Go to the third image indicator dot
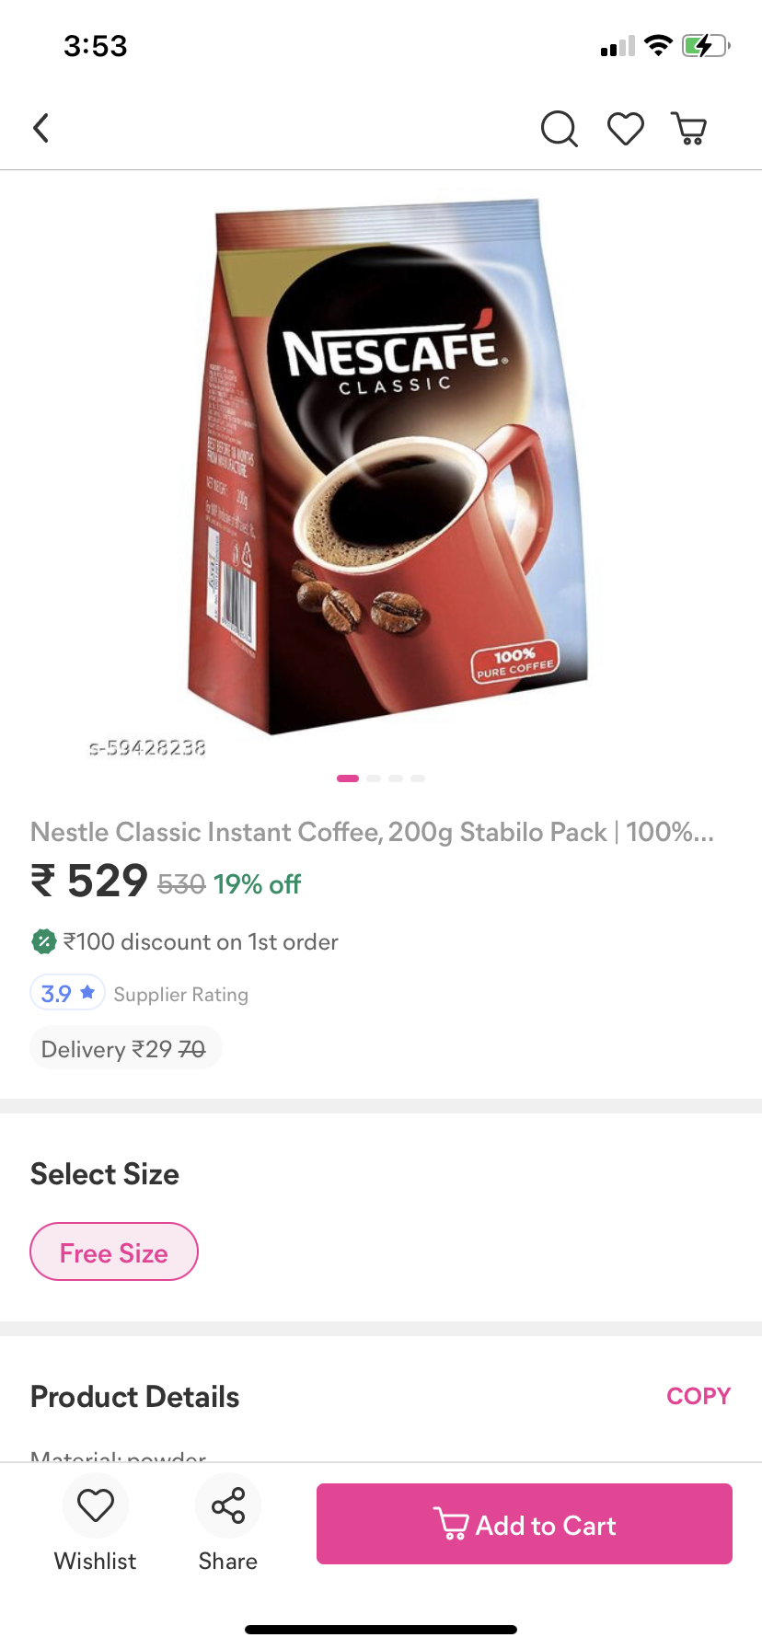Screen dimensions: 762x1649 pyautogui.click(x=396, y=778)
